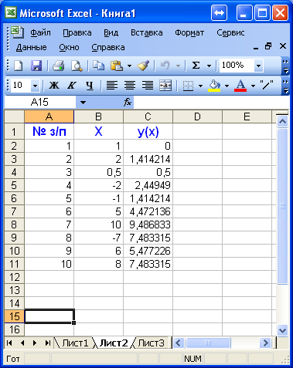This screenshot has height=368, width=293.
Task: Click the AutoSum sigma icon
Action: coord(196,66)
